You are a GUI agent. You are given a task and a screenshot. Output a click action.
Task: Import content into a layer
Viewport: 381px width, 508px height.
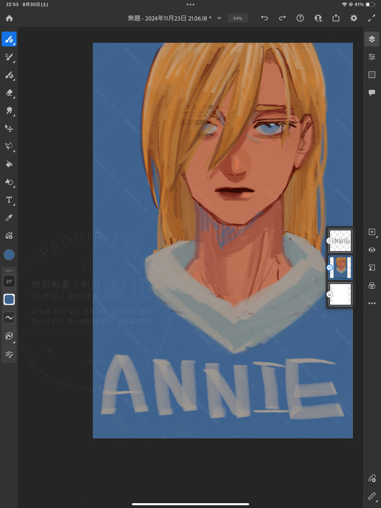[x=372, y=268]
